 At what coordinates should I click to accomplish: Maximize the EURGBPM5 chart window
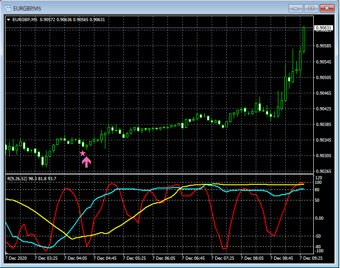(x=311, y=8)
